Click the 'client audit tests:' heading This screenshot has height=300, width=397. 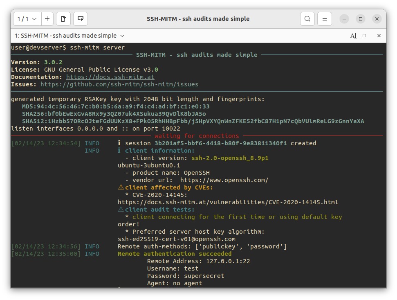[x=160, y=210]
